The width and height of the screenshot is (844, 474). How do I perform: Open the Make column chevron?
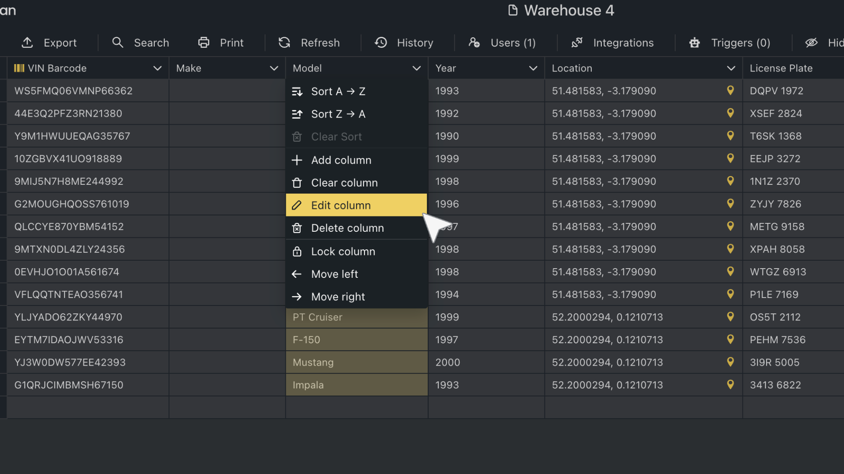(x=274, y=68)
